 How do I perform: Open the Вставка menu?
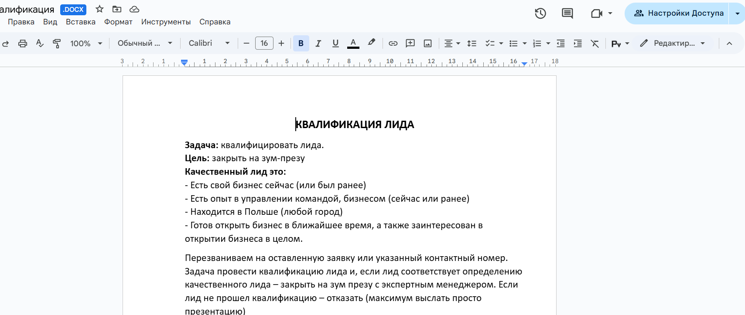coord(81,22)
